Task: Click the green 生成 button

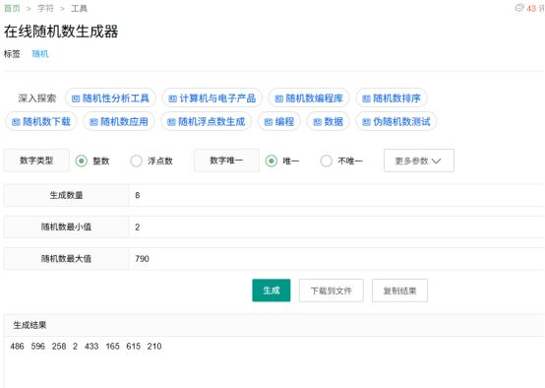Action: click(x=272, y=291)
